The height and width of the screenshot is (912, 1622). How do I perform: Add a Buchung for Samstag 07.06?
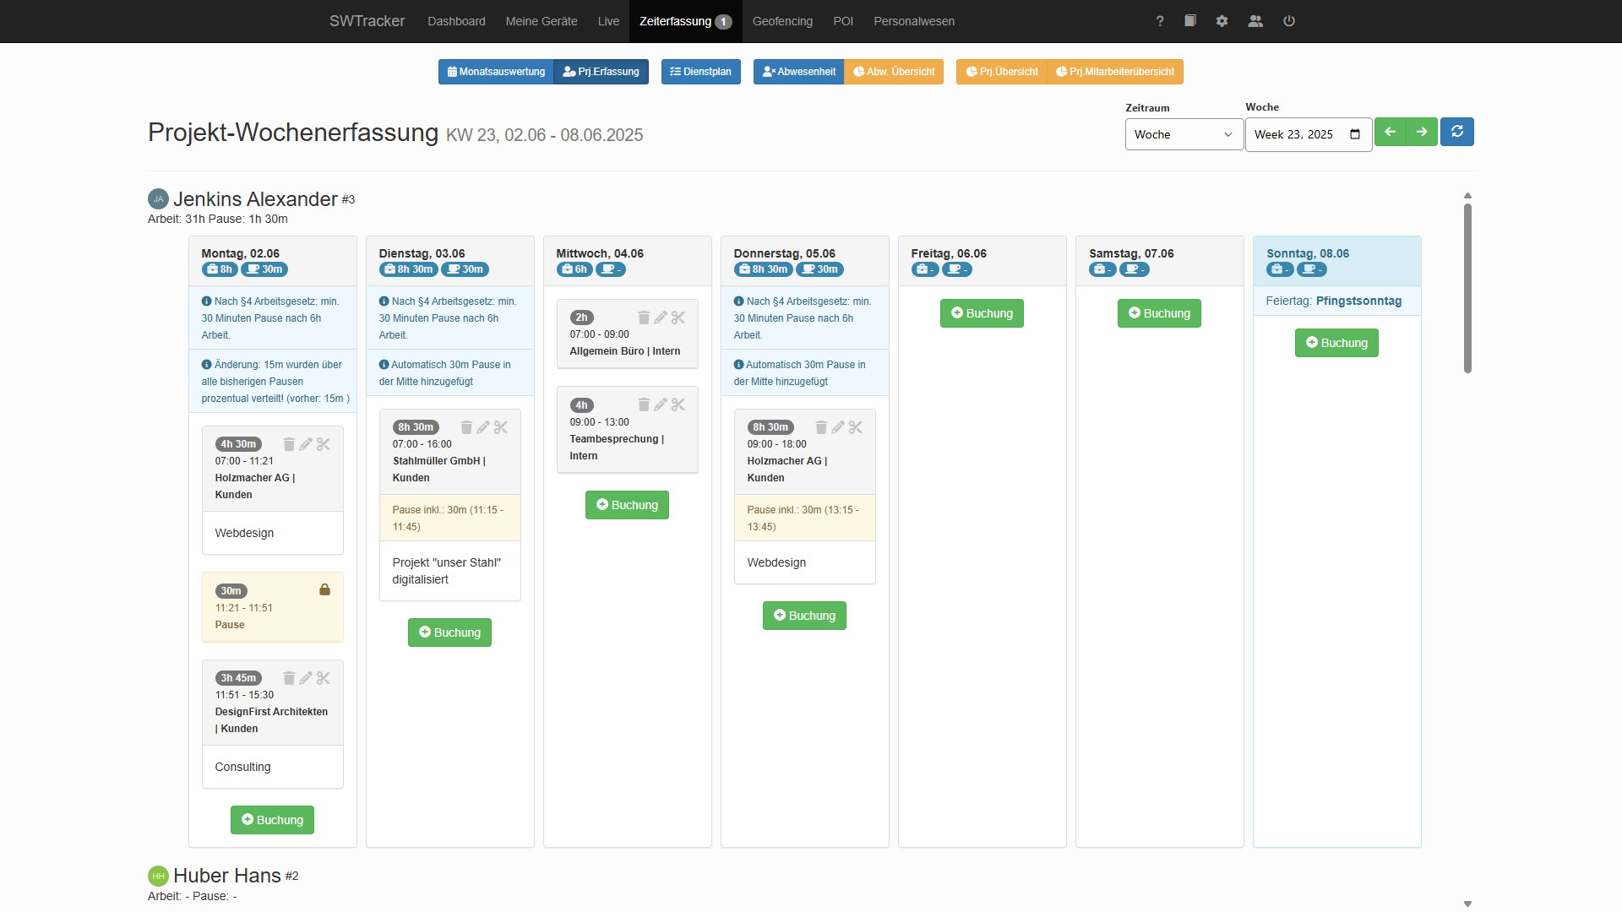pyautogui.click(x=1159, y=313)
